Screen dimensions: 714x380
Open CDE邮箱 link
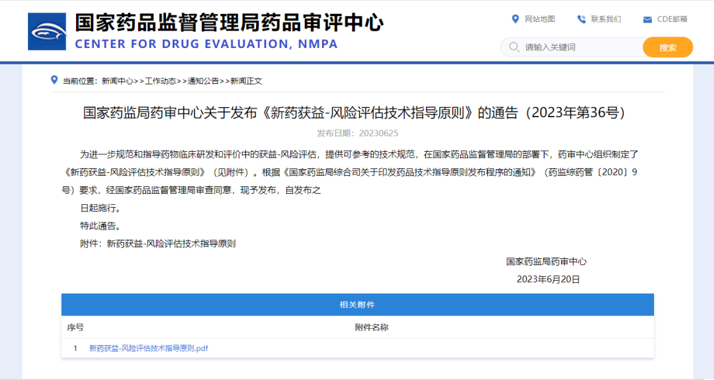[672, 19]
